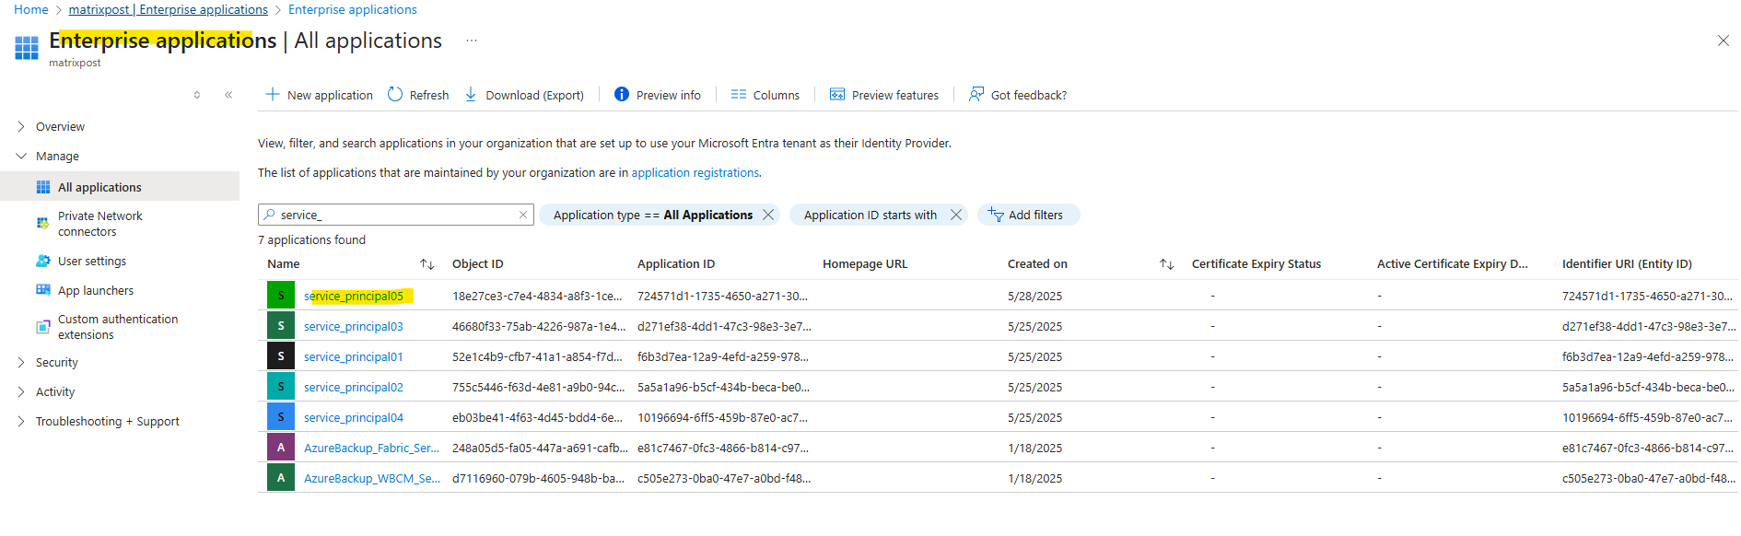Sort by Created on column arrows
Image resolution: width=1741 pixels, height=536 pixels.
click(1166, 264)
